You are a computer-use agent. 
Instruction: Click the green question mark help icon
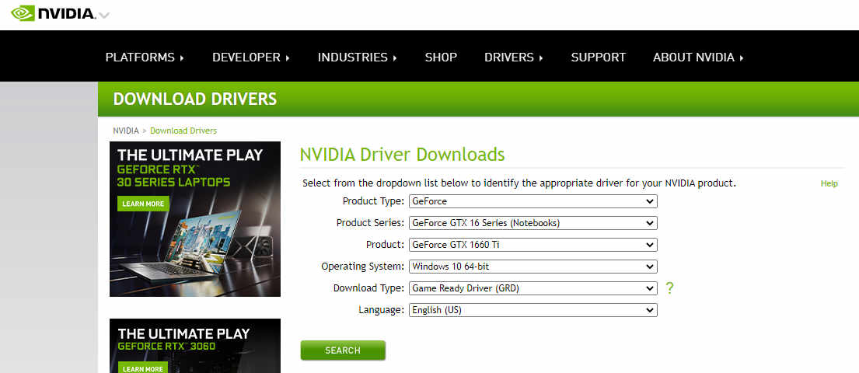pos(669,288)
